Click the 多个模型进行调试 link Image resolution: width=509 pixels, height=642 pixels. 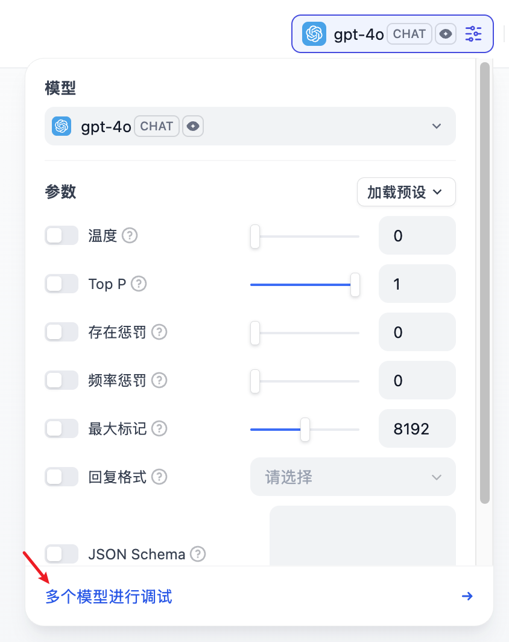click(x=109, y=597)
